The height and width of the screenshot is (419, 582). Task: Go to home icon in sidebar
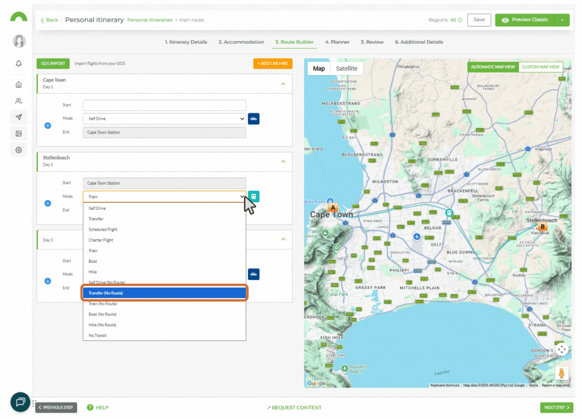pos(19,85)
